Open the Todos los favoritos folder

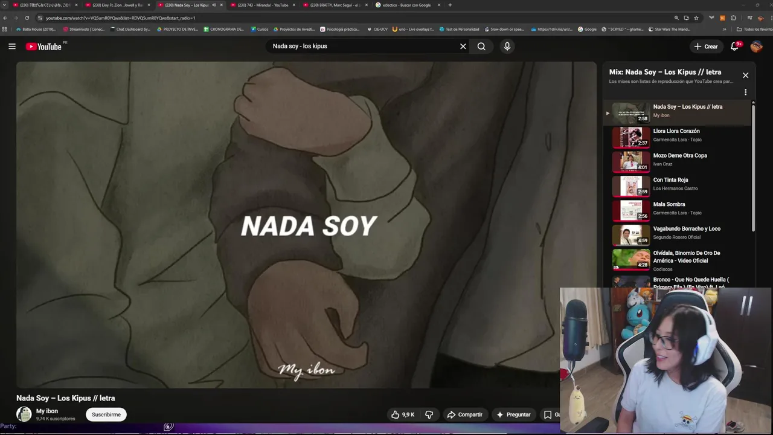[754, 29]
